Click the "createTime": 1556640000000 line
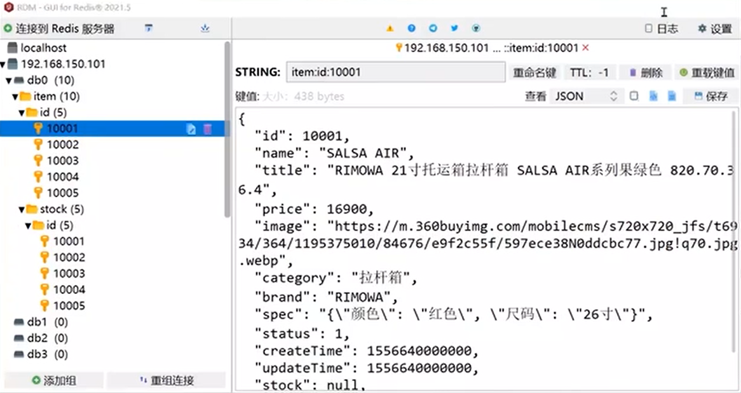Screen dimensions: 741x393 pyautogui.click(x=367, y=351)
